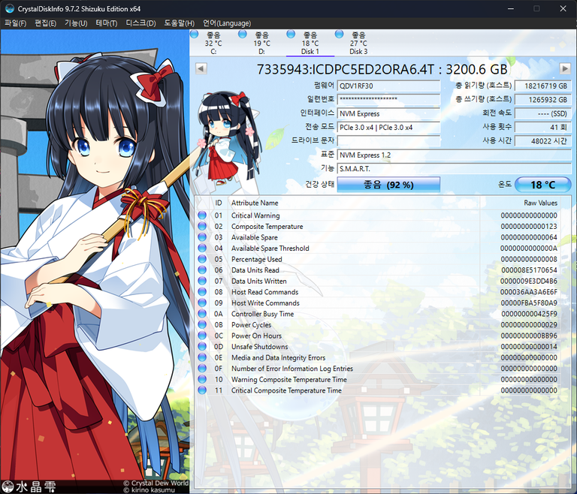Viewport: 577px width, 494px height.
Task: Click status orb of Composite Temperature row
Action: click(202, 226)
